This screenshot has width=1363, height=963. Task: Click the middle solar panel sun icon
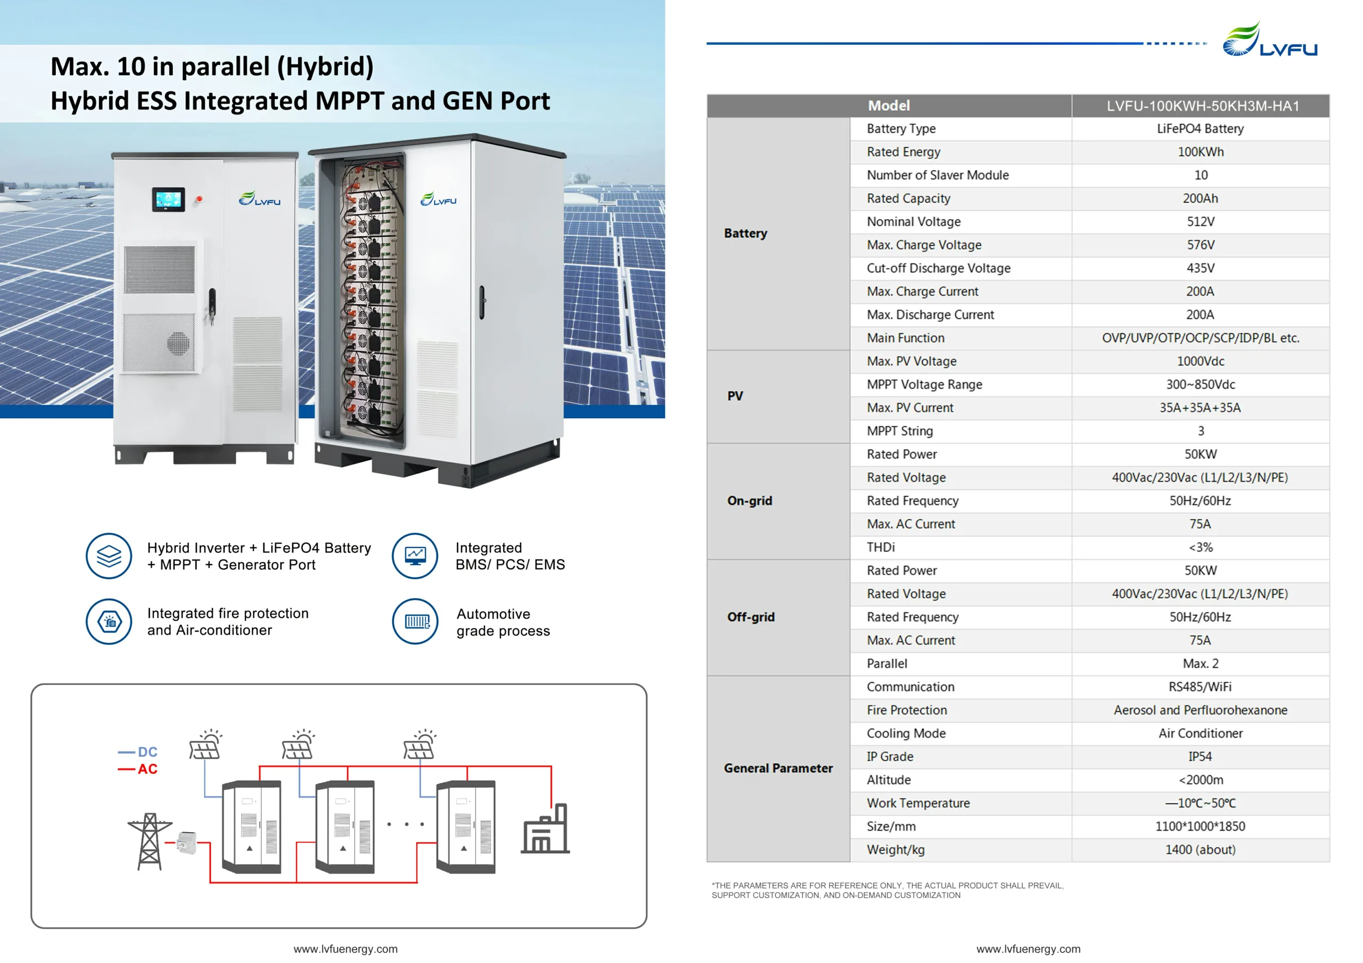[x=298, y=744]
